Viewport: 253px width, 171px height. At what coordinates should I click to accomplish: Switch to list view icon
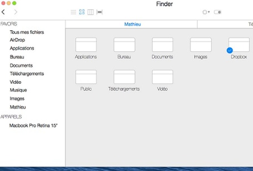pyautogui.click(x=73, y=12)
